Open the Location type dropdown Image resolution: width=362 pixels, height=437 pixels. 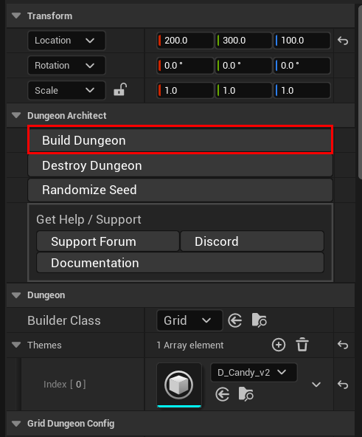(66, 41)
